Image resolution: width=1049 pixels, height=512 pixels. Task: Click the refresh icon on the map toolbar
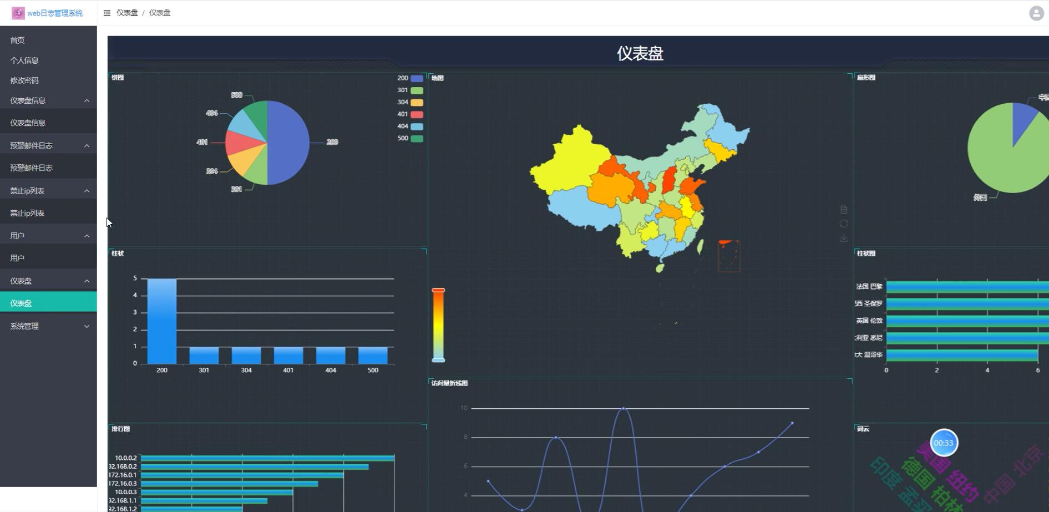click(844, 224)
